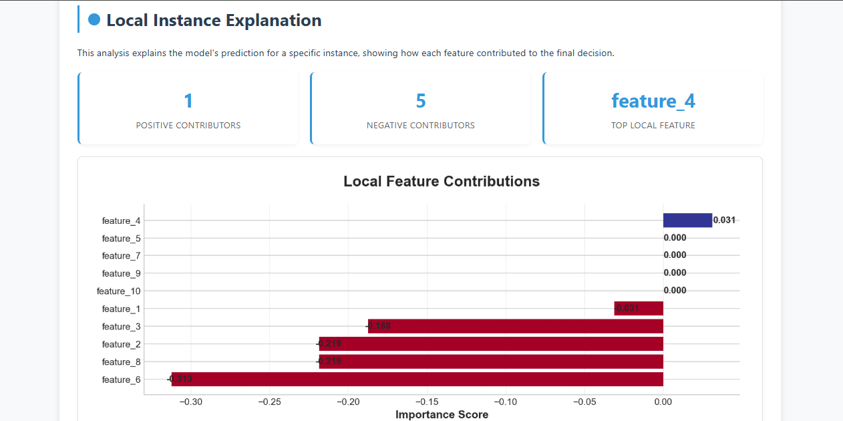843x421 pixels.
Task: Click the description sentence about model's prediction
Action: pyautogui.click(x=345, y=53)
